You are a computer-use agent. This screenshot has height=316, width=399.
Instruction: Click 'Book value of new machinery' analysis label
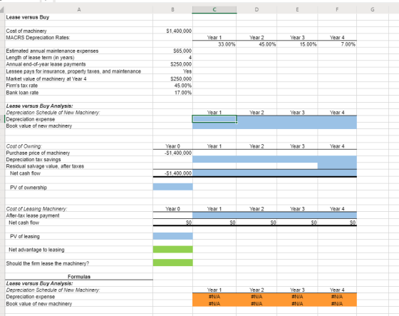click(39, 126)
